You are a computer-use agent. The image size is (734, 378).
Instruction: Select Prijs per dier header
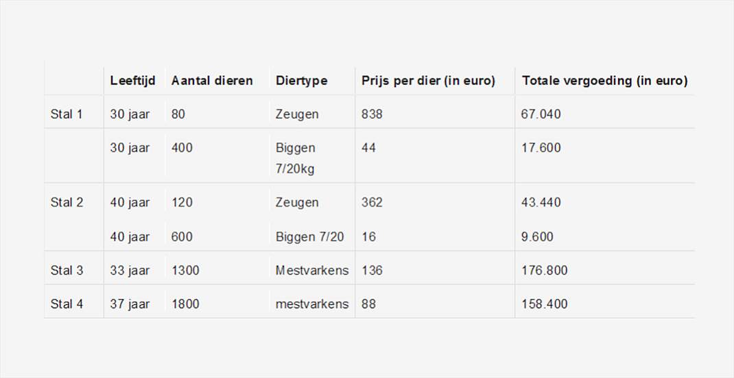click(x=428, y=81)
